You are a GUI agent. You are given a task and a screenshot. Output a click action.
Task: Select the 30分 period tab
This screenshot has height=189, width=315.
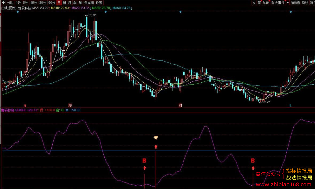click(x=42, y=3)
